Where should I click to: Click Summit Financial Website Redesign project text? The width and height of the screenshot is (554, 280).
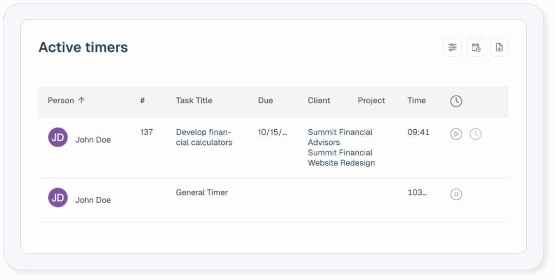click(x=341, y=158)
